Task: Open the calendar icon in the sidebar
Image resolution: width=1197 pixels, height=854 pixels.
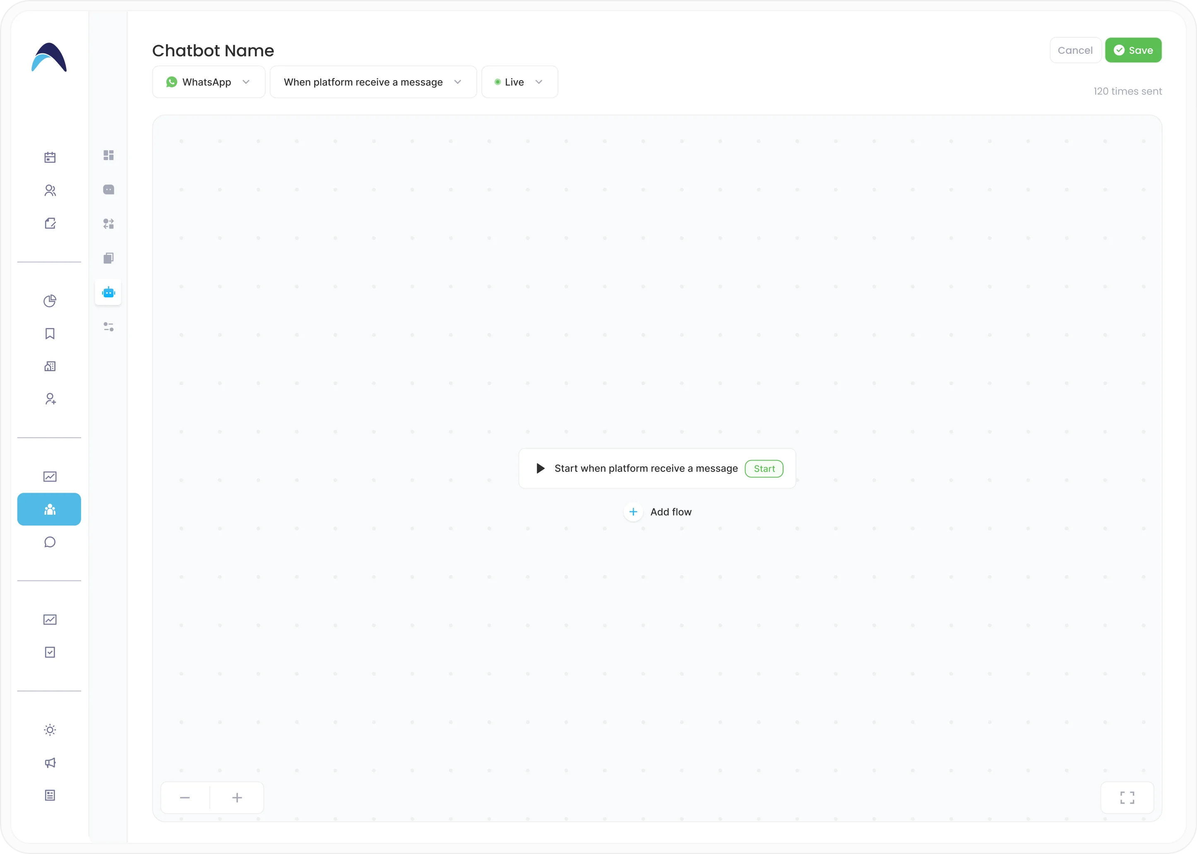Action: (x=50, y=157)
